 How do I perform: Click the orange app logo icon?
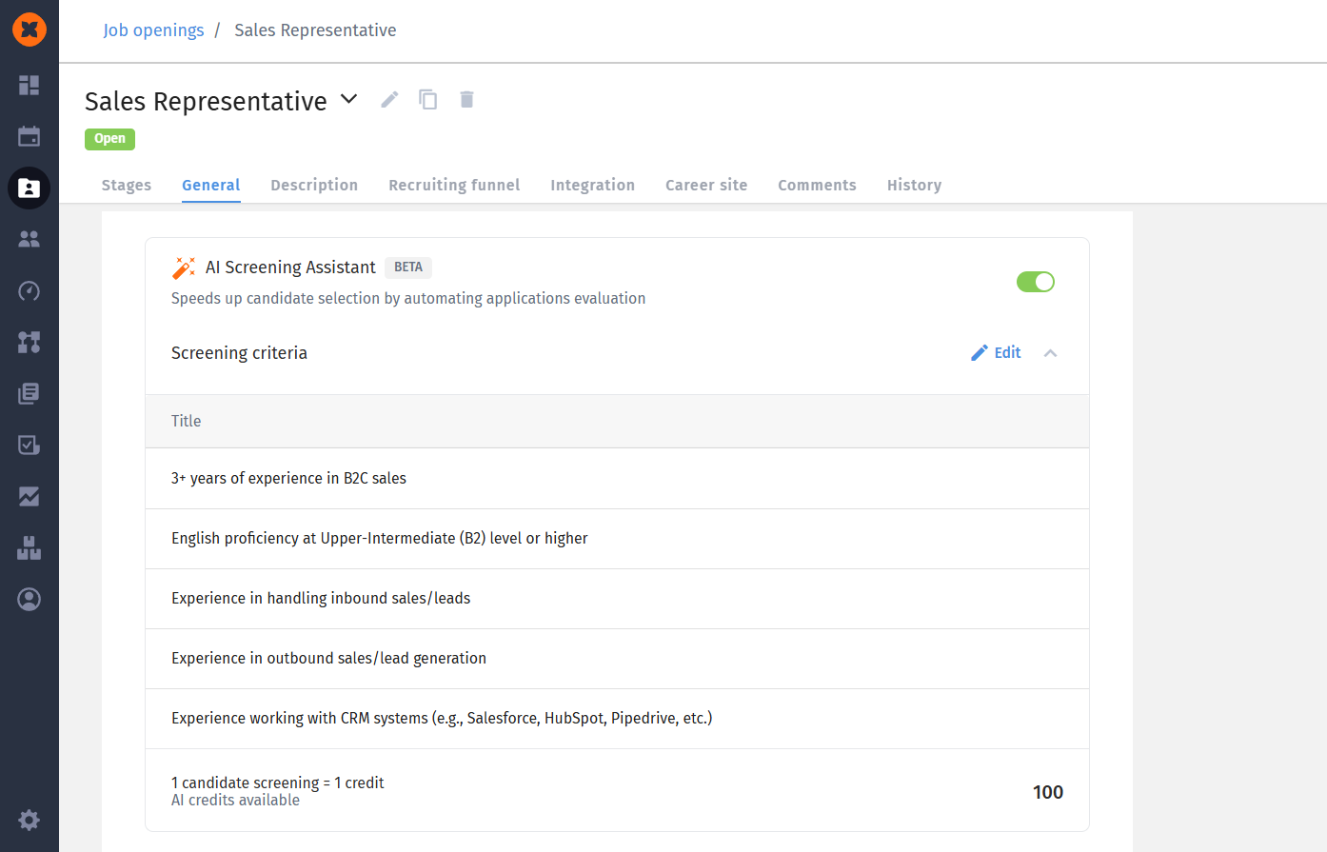[x=30, y=30]
